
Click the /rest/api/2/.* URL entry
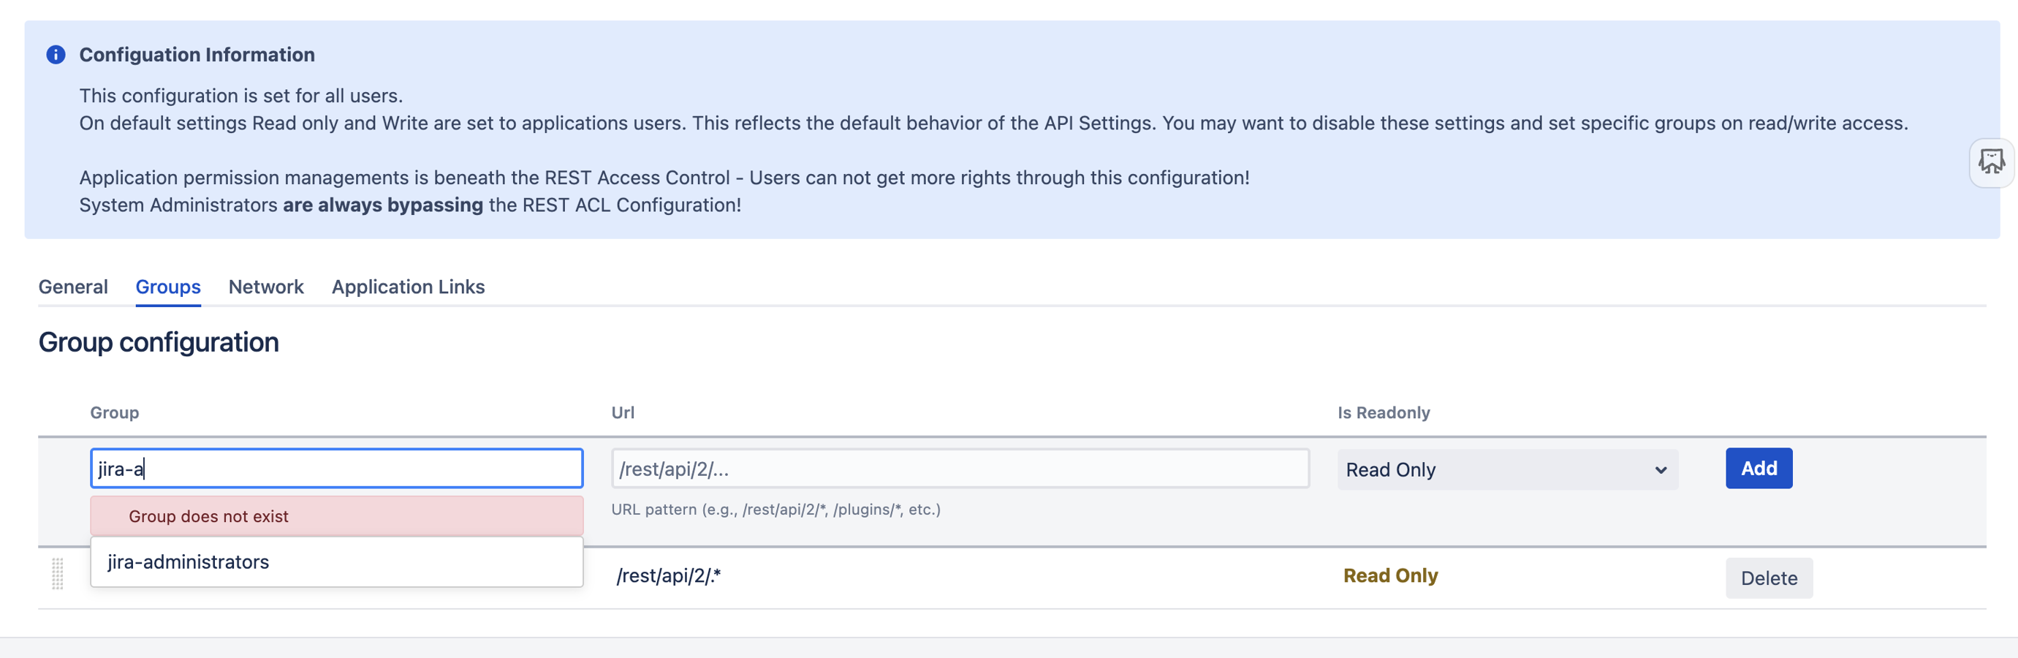point(668,576)
